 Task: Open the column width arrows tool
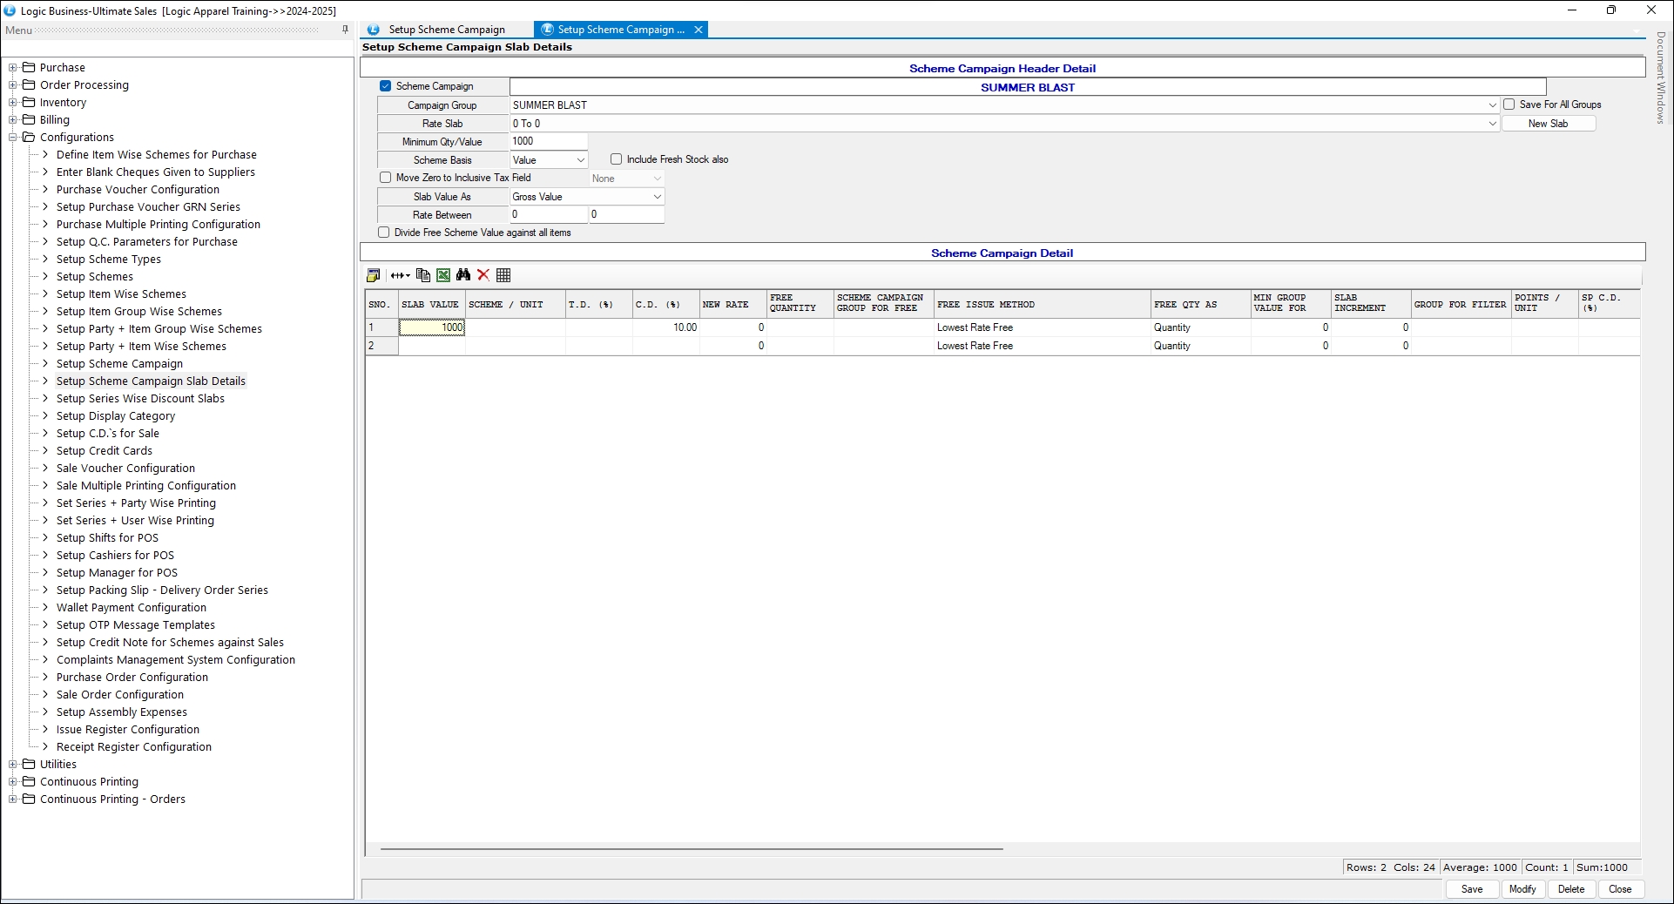tap(399, 275)
